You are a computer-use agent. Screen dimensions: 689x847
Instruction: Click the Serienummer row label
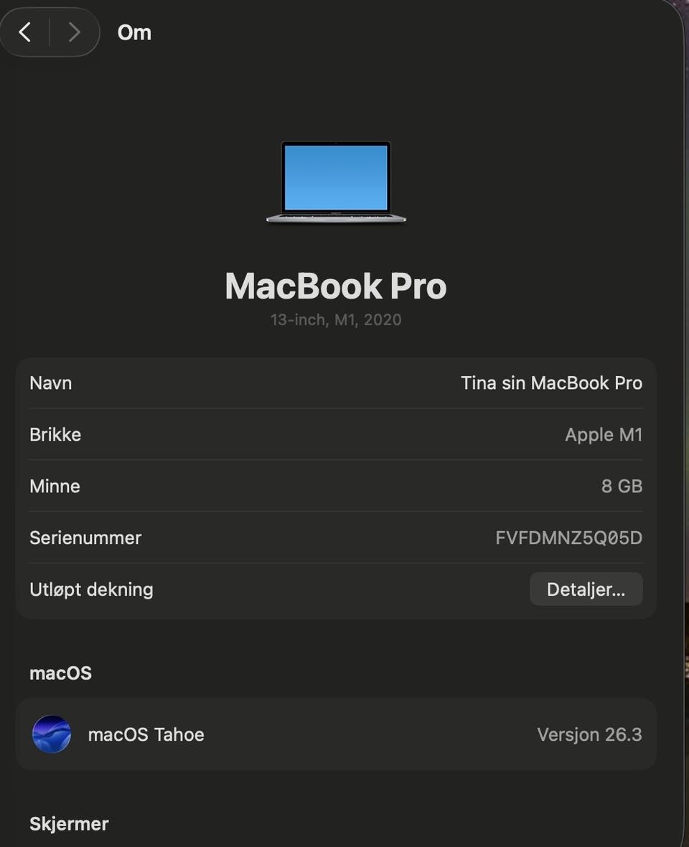85,538
